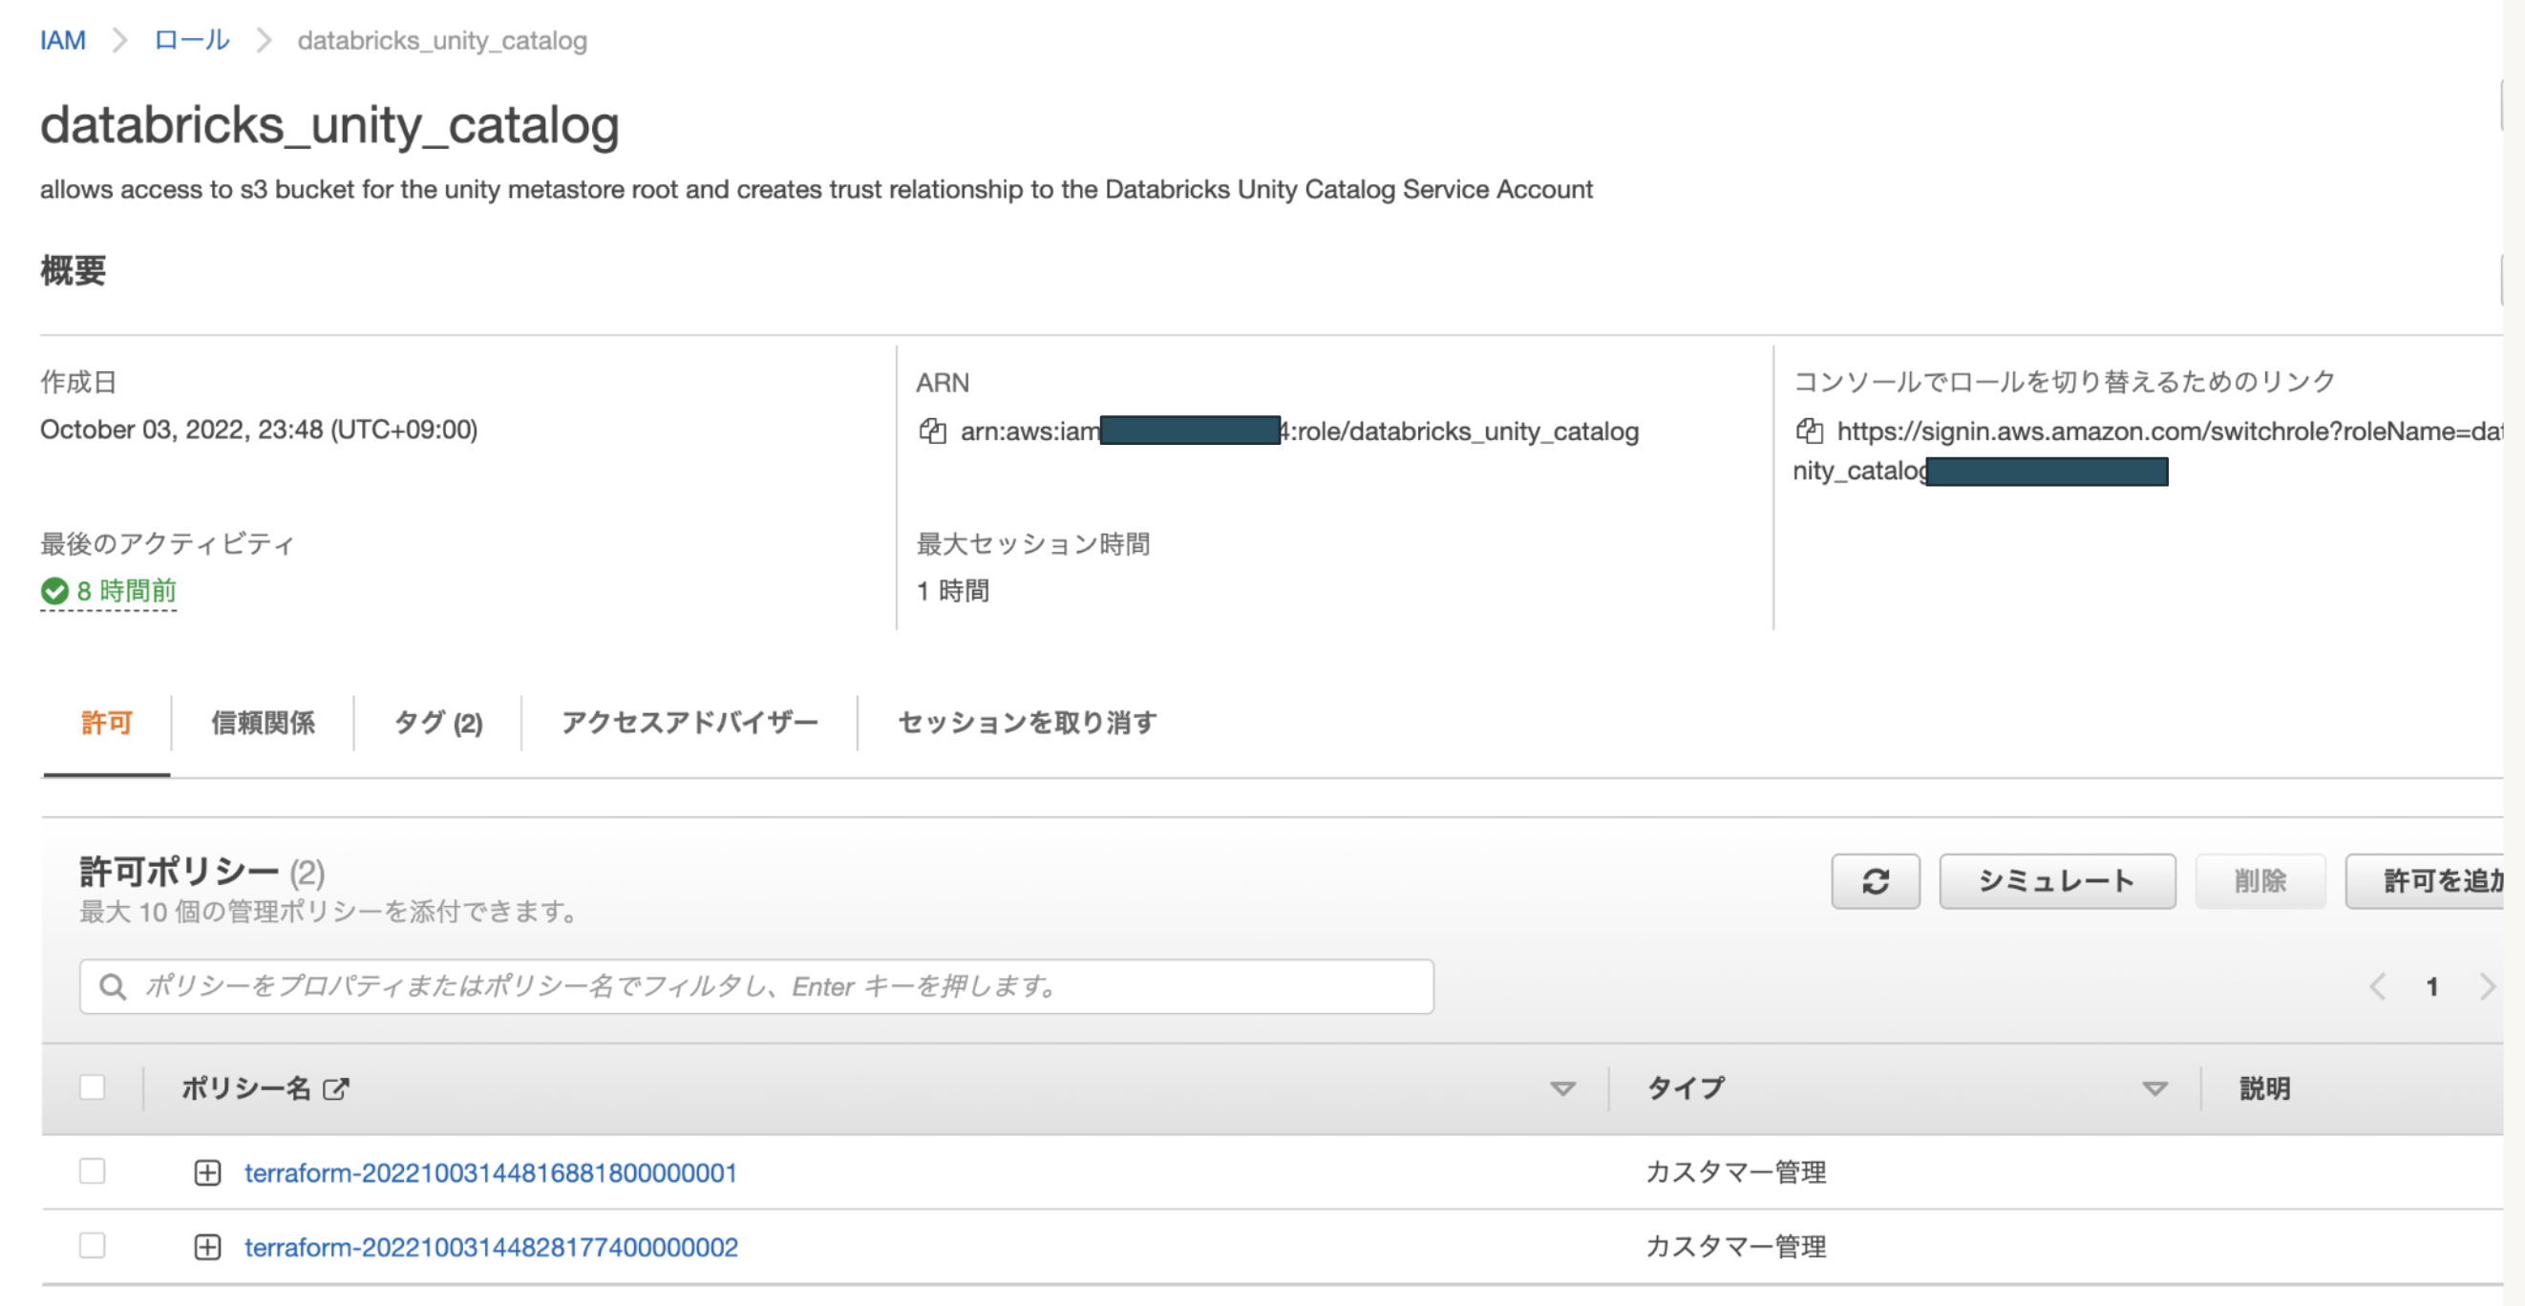
Task: Toggle the select-all policies header checkbox
Action: (92, 1087)
